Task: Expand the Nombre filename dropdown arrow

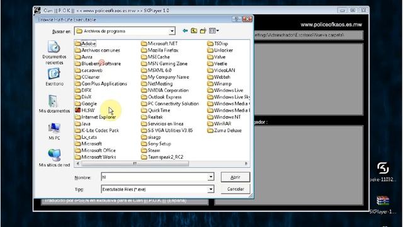Action: [x=211, y=177]
